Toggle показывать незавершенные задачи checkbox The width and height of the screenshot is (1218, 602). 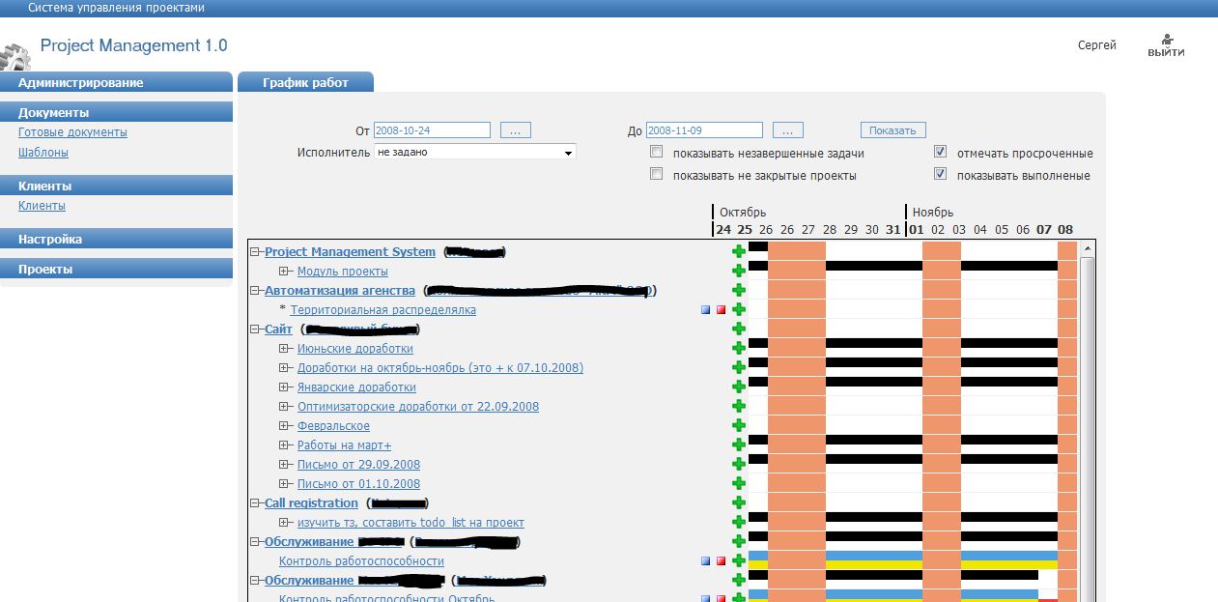coord(657,152)
